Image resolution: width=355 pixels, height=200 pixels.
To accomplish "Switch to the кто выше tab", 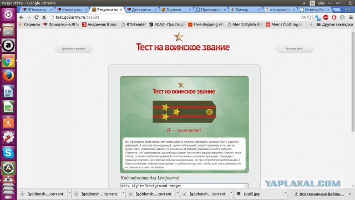I will [280, 9].
